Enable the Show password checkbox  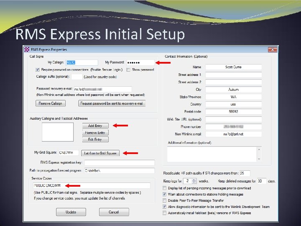(x=128, y=69)
